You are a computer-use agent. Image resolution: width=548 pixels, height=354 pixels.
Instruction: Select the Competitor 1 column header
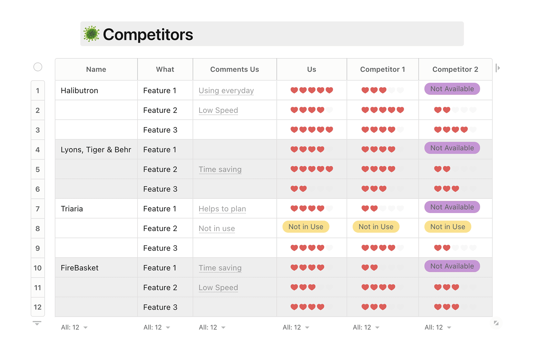point(382,70)
